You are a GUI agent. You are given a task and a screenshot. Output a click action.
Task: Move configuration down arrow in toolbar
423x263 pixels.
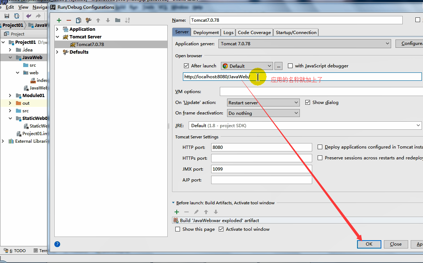pos(108,20)
